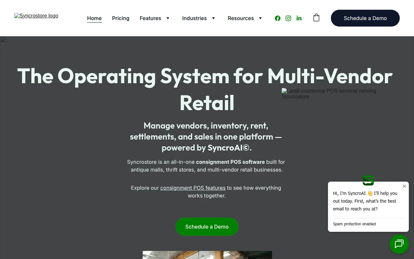The width and height of the screenshot is (414, 259).
Task: Expand the Resources dropdown arrow
Action: (260, 18)
